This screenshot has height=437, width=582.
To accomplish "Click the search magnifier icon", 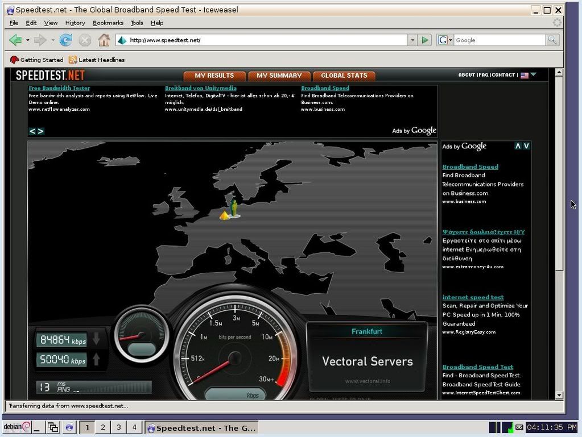I will [552, 40].
